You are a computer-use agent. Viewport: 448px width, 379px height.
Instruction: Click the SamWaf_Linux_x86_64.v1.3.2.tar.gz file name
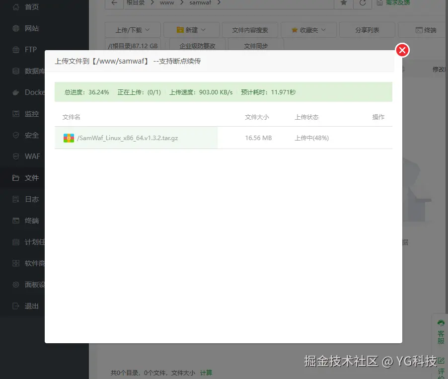128,138
